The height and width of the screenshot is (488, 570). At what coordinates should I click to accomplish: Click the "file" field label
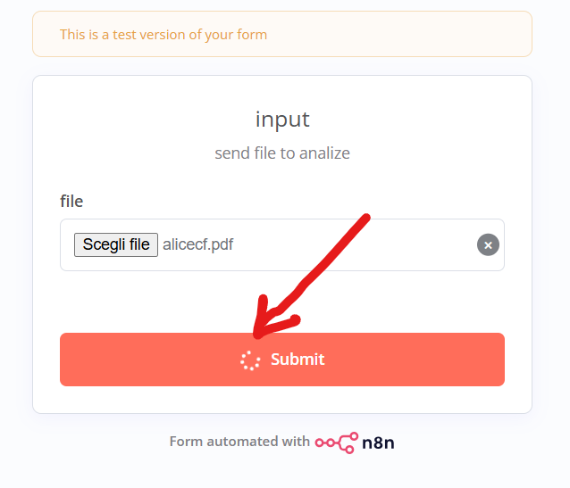71,201
